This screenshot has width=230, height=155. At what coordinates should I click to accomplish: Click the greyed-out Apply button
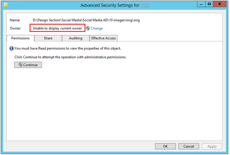pyautogui.click(x=212, y=146)
